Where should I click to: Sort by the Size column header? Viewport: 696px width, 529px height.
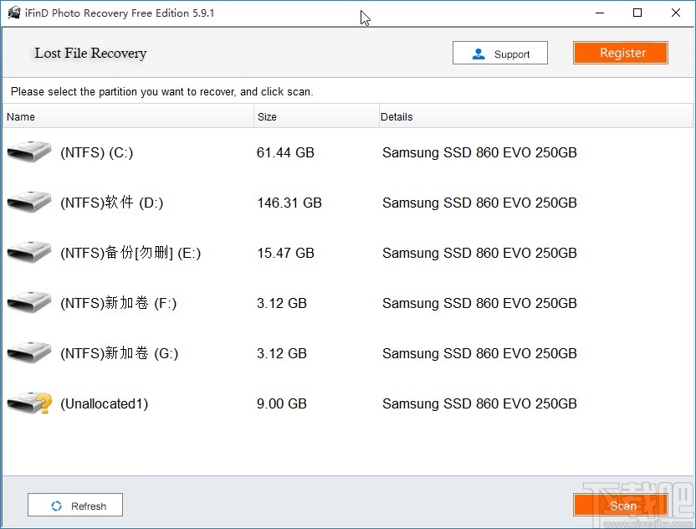[x=316, y=116]
